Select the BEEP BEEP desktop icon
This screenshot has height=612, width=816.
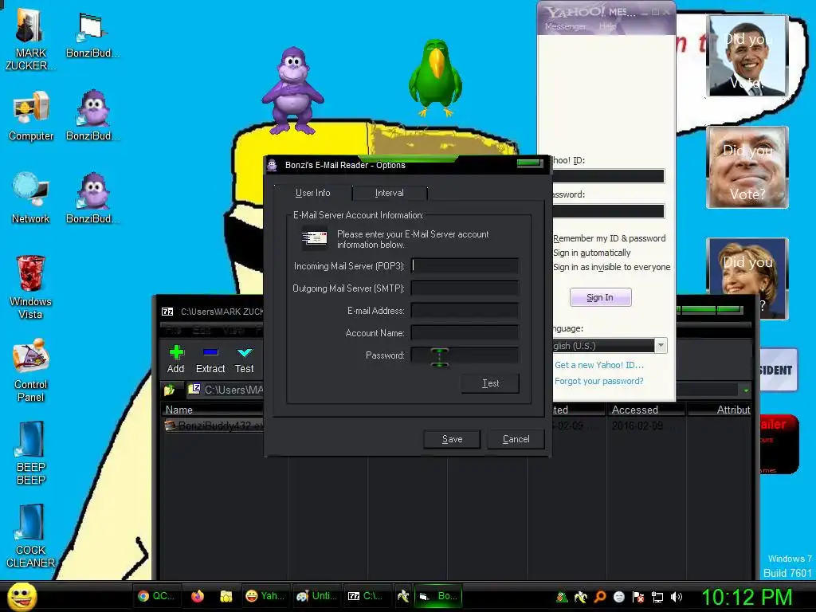(x=31, y=453)
